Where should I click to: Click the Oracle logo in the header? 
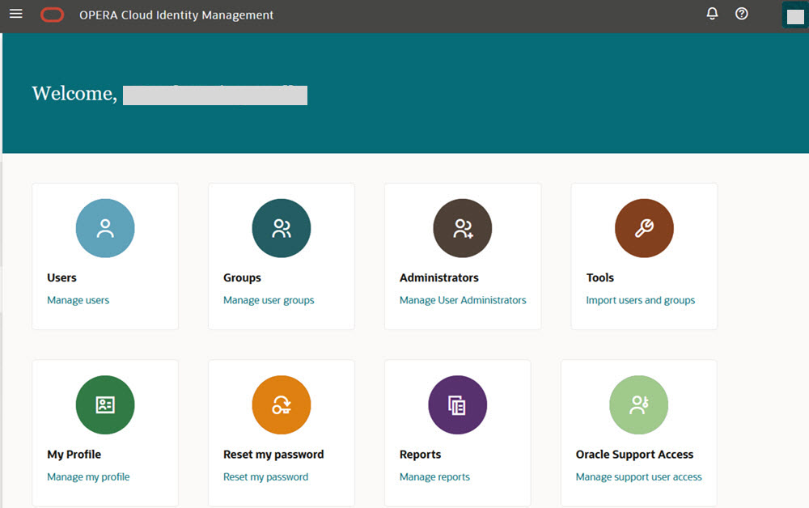tap(52, 14)
